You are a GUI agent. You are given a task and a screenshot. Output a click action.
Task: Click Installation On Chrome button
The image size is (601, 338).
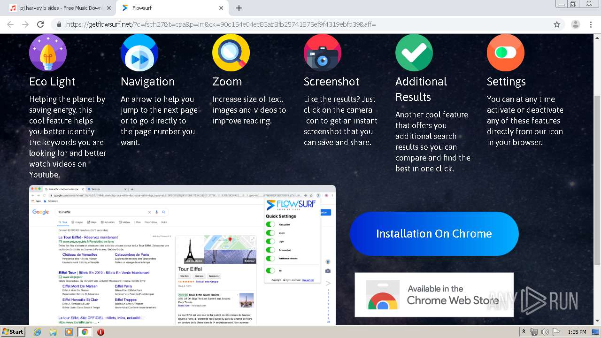point(434,234)
